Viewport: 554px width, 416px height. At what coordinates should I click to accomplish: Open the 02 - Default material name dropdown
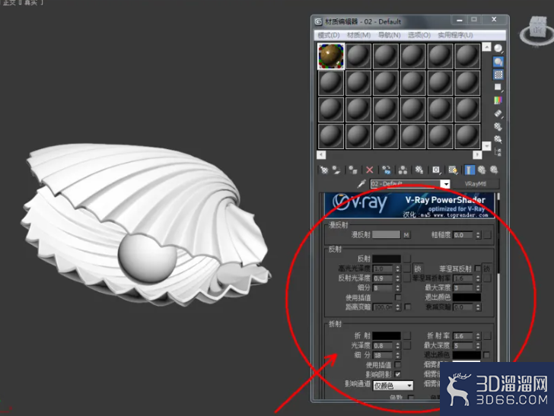(446, 184)
